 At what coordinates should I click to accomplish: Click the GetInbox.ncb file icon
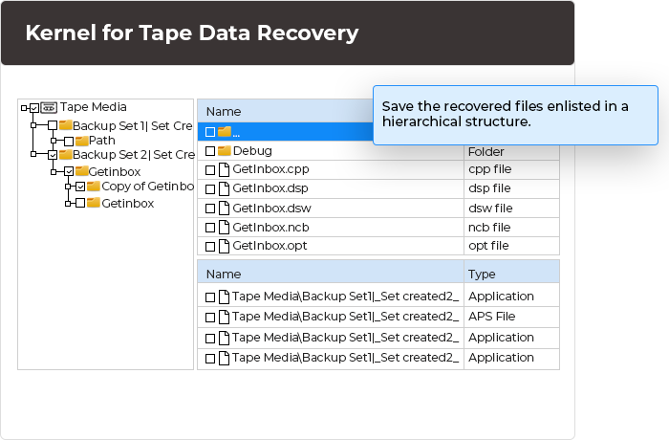pos(224,228)
